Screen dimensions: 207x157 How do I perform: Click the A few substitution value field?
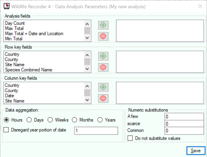[x=184, y=117]
